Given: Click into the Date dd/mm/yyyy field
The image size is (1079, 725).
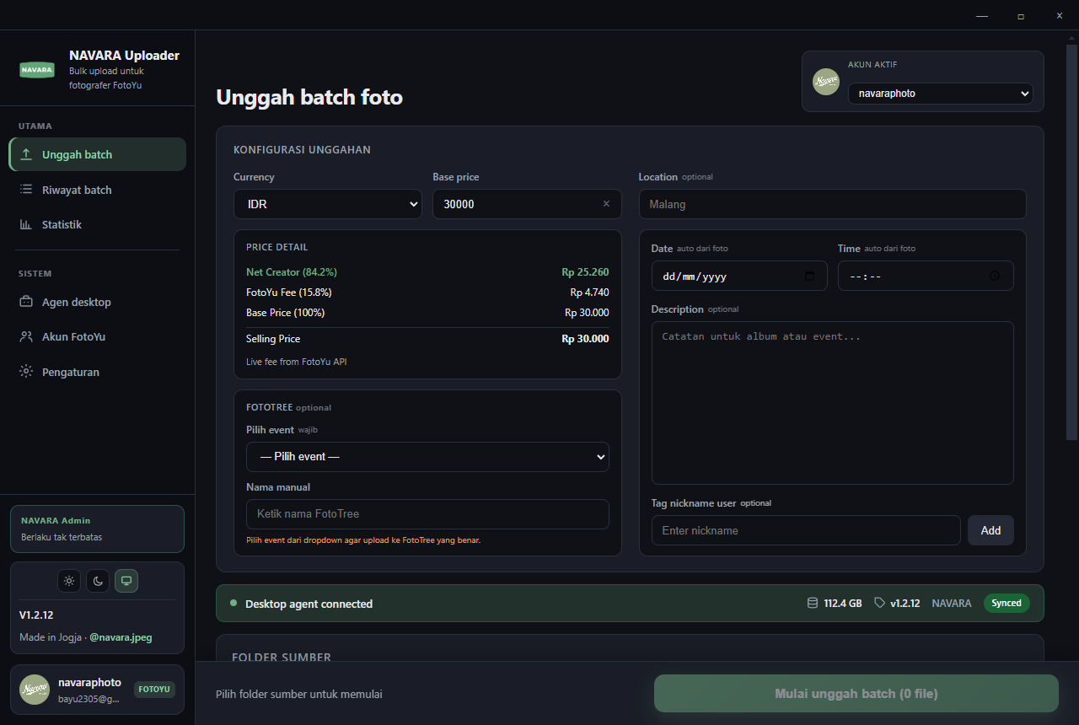Looking at the screenshot, I should tap(739, 276).
